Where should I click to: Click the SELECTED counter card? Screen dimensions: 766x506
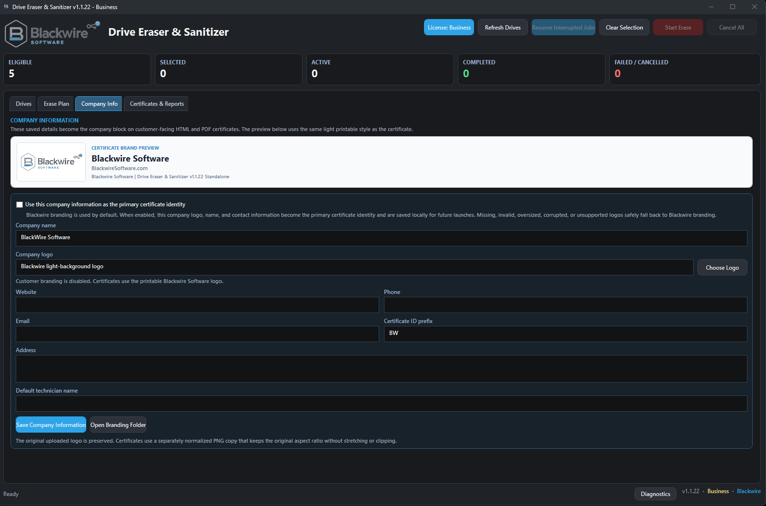229,70
